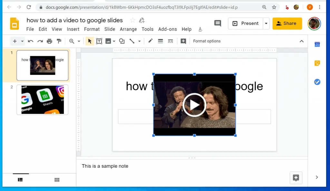Click the Undo icon

pos(30,41)
